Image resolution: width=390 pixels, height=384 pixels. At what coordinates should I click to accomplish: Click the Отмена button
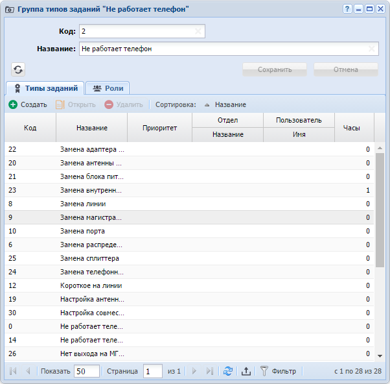pos(346,69)
